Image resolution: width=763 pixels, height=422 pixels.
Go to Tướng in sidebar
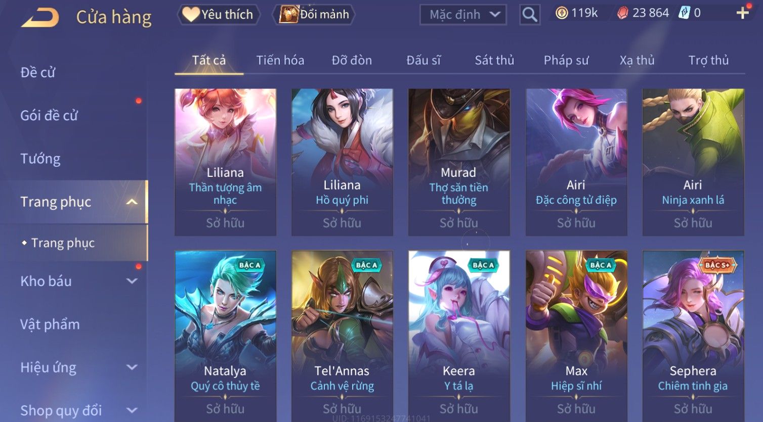40,159
